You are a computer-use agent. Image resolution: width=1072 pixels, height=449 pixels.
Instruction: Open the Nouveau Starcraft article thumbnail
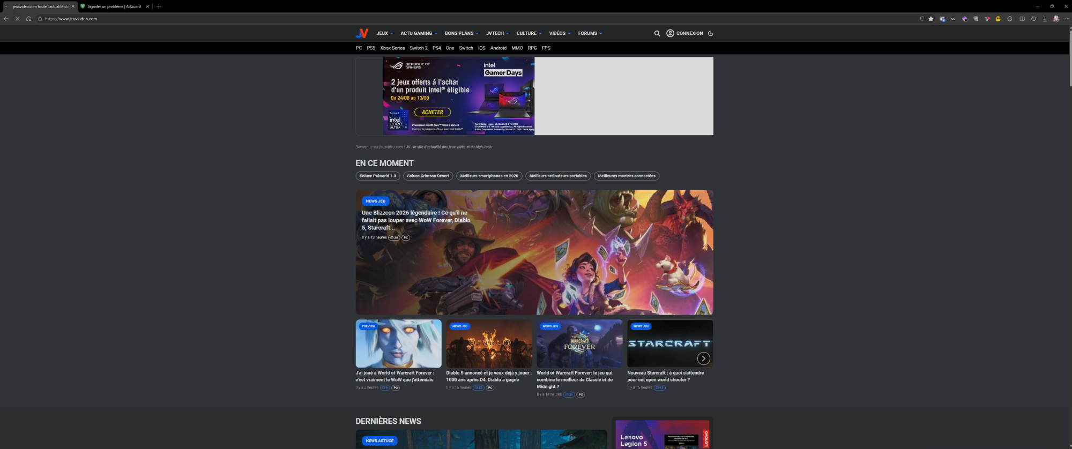point(670,343)
